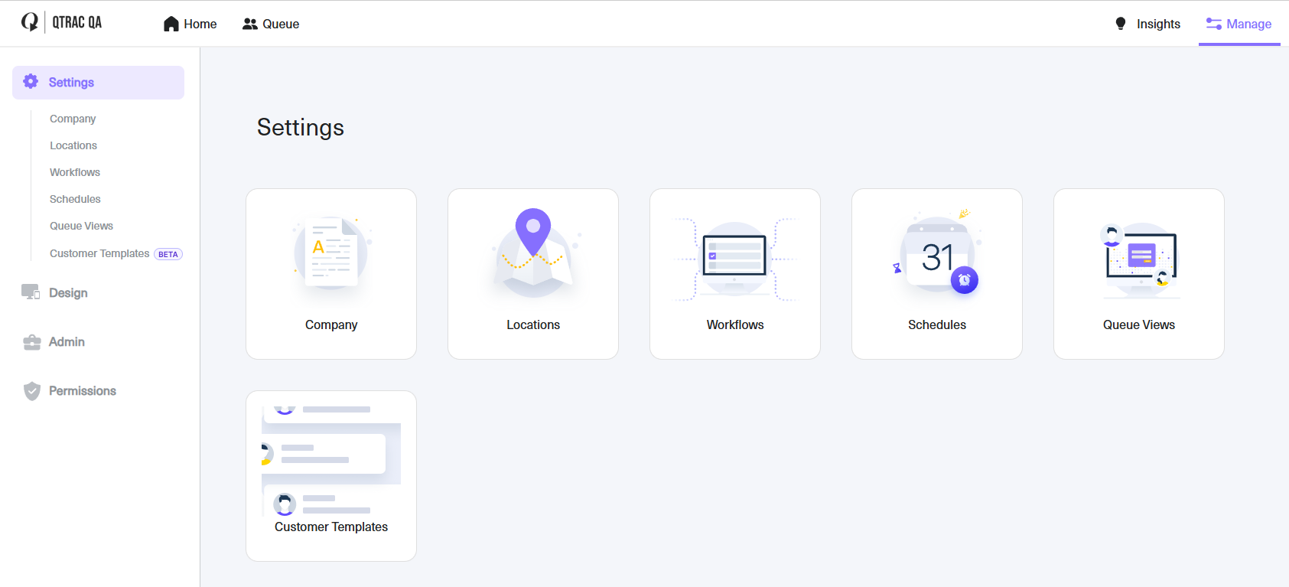1289x587 pixels.
Task: Click the Queue people icon
Action: tap(250, 24)
